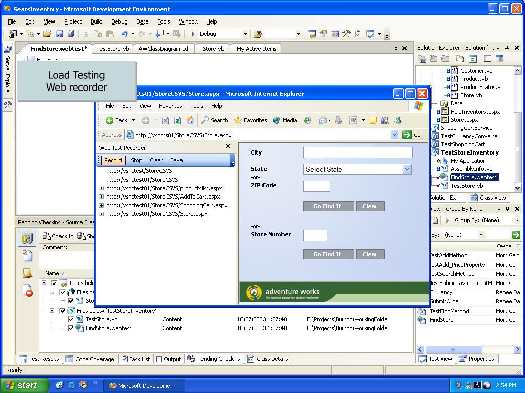The image size is (525, 393).
Task: Open the Toolbox icon on left sidebar
Action: click(x=8, y=105)
